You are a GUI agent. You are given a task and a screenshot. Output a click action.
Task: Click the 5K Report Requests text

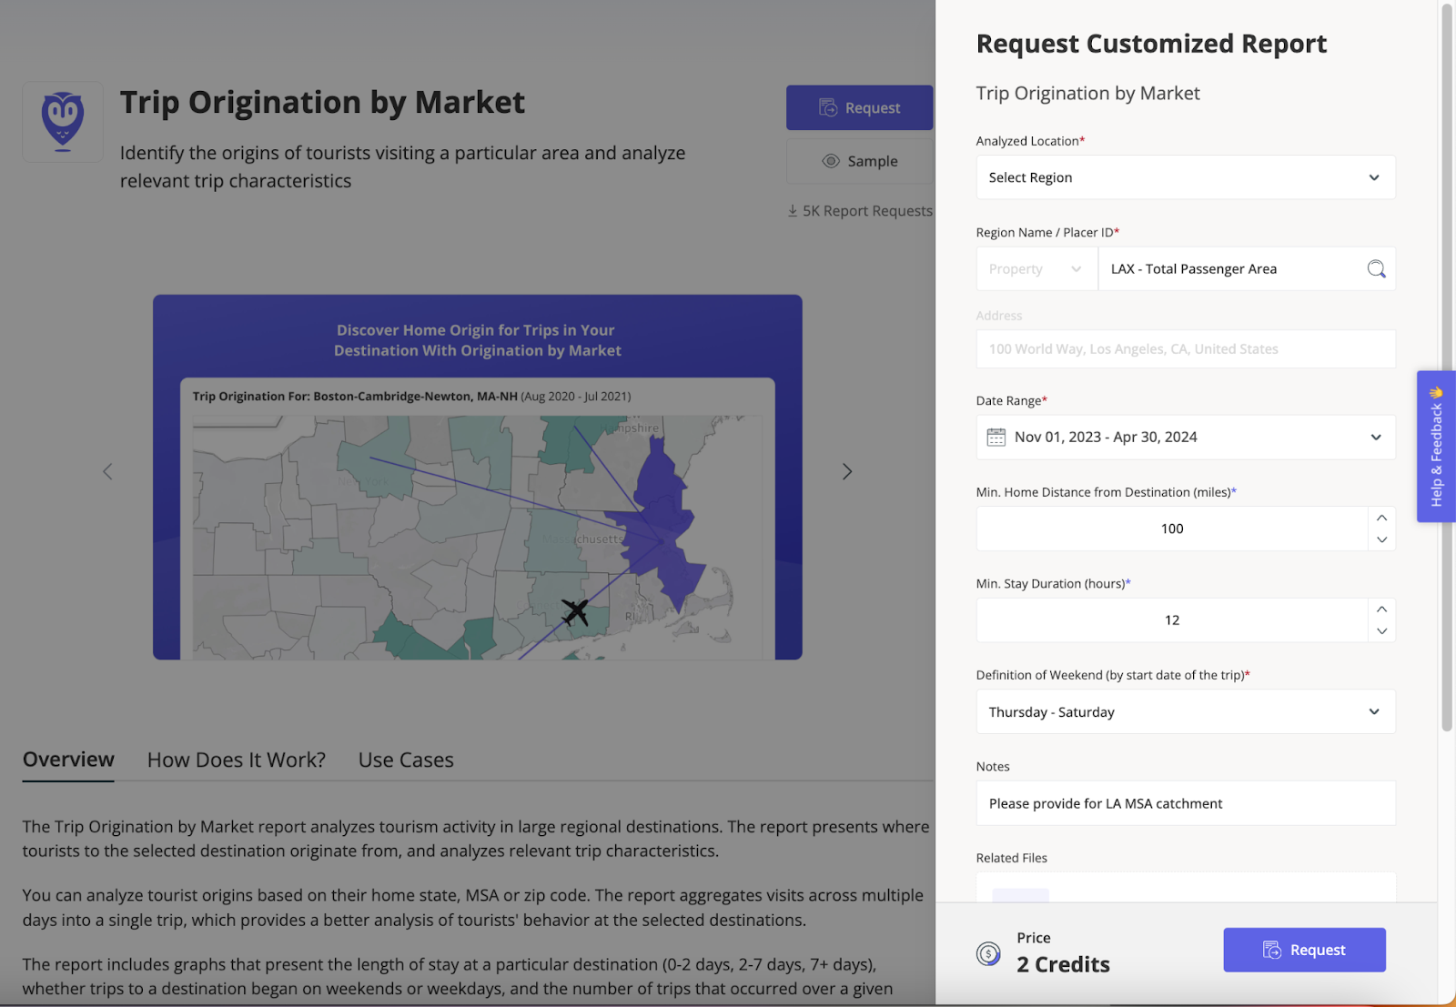pos(867,211)
